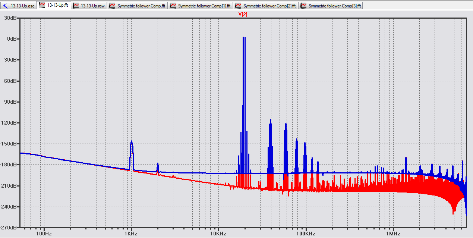
Task: Select the -30dB axis label
Action: [x=10, y=60]
